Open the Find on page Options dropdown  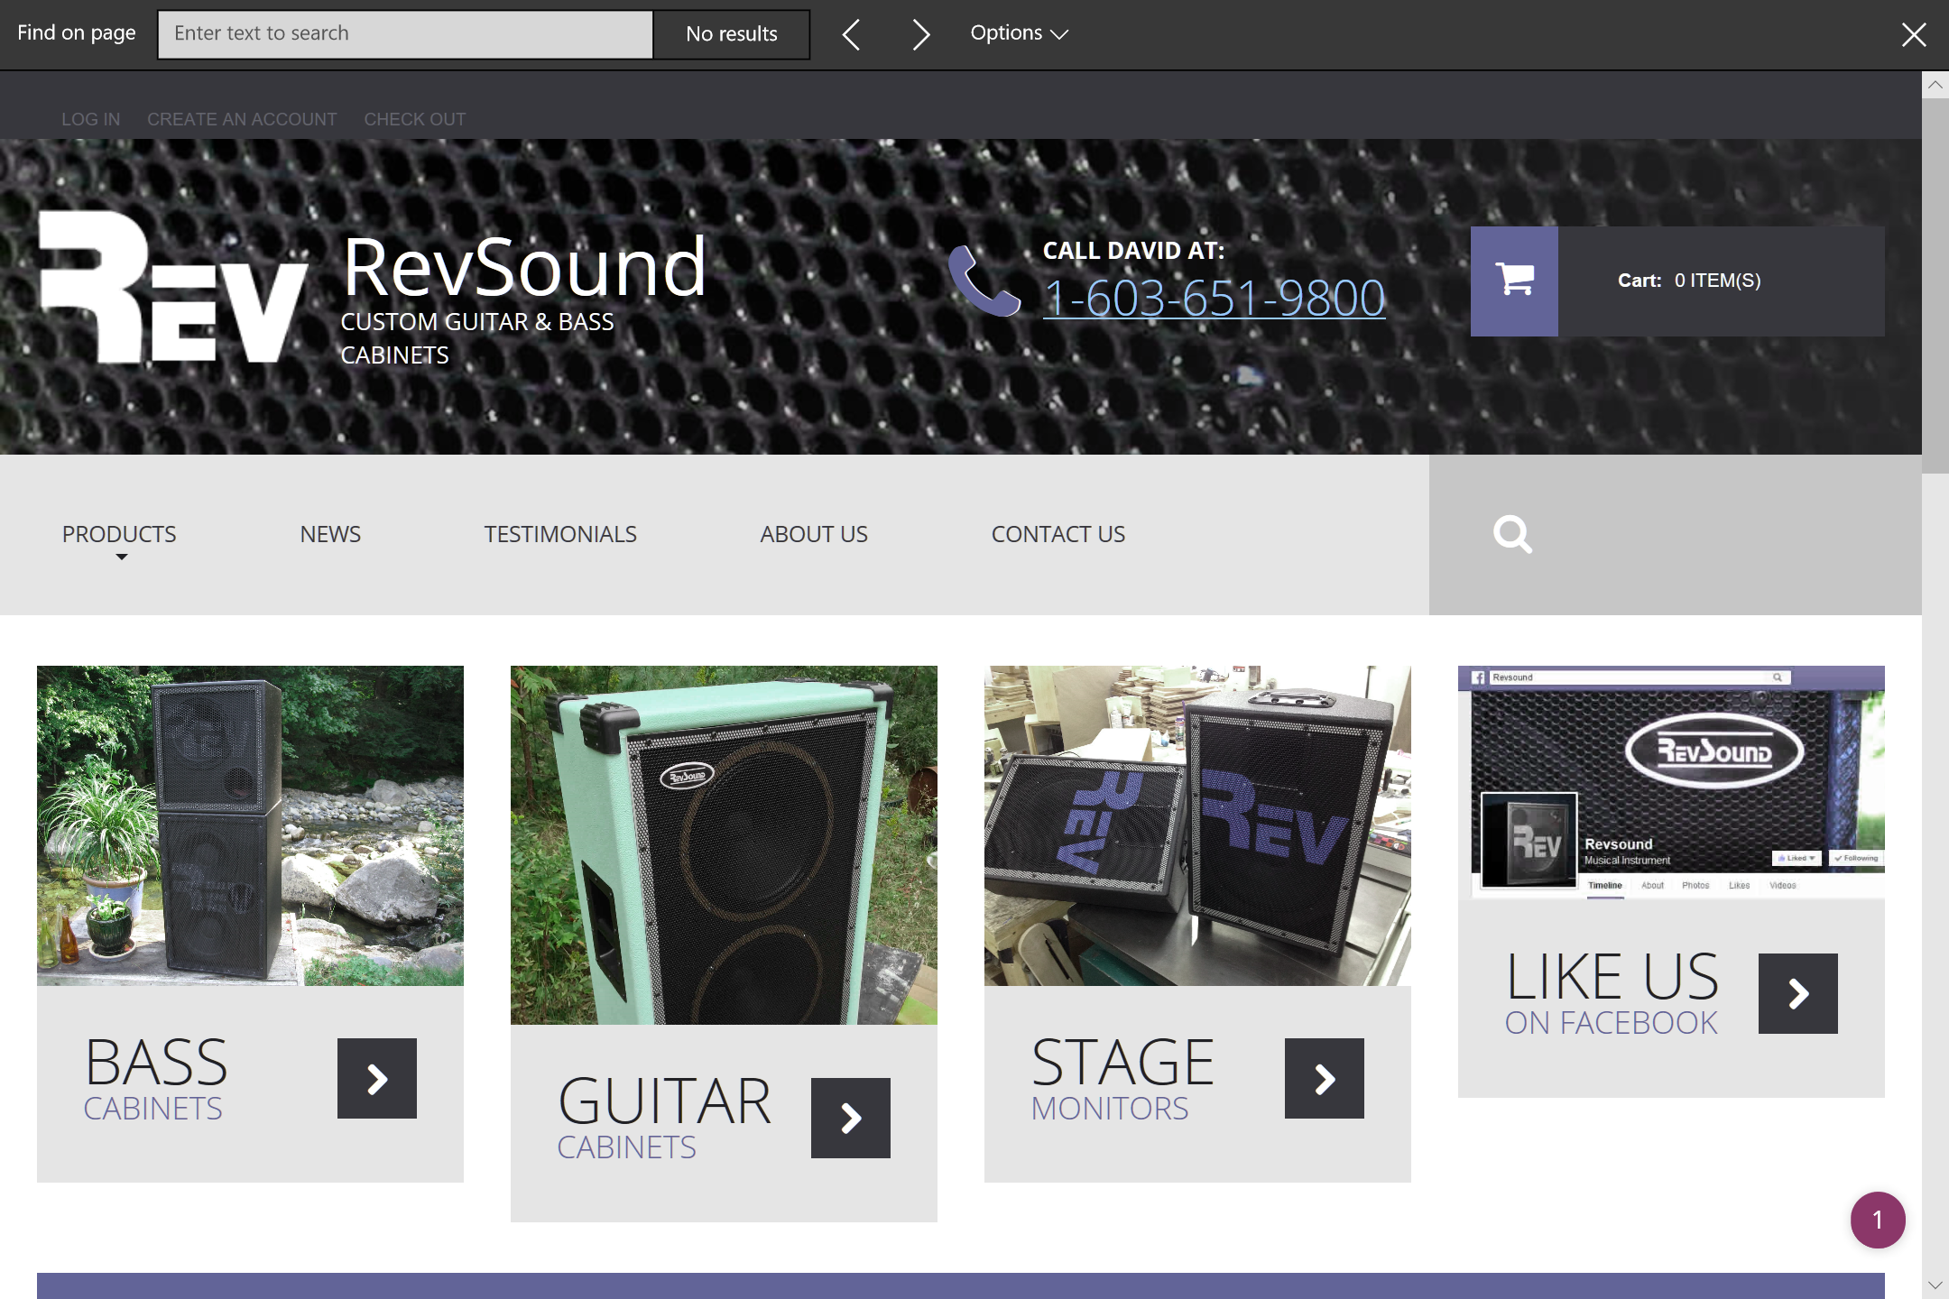1019,33
